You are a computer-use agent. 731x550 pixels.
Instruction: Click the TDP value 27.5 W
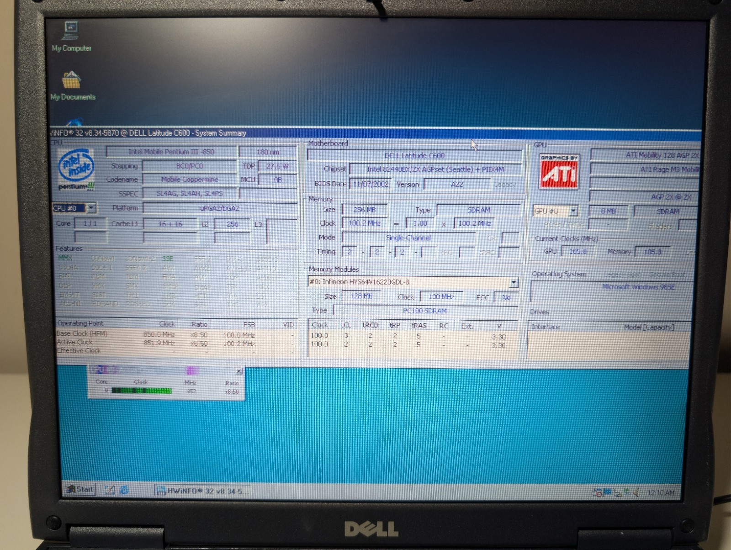277,166
